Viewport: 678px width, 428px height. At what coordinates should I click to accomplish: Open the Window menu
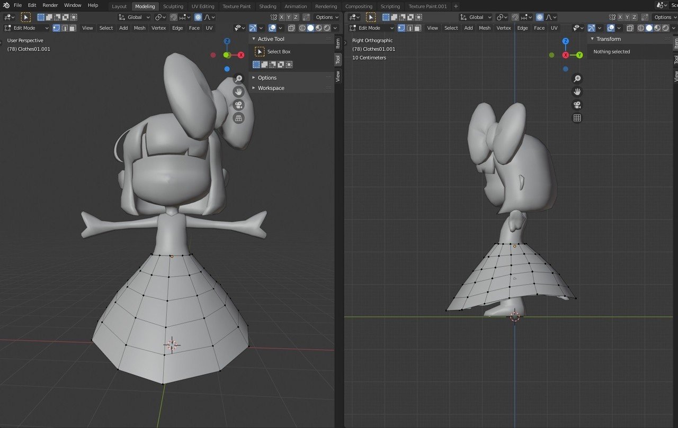click(x=73, y=5)
